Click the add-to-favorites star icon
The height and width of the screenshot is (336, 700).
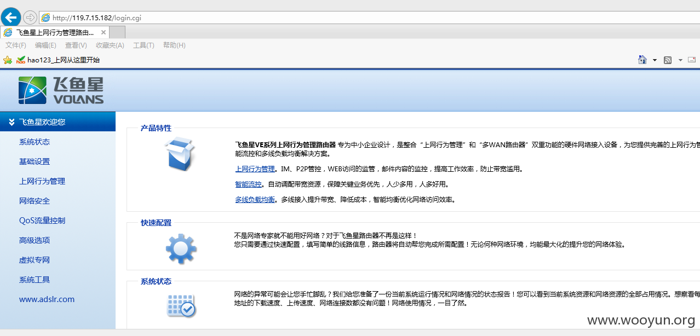point(8,60)
